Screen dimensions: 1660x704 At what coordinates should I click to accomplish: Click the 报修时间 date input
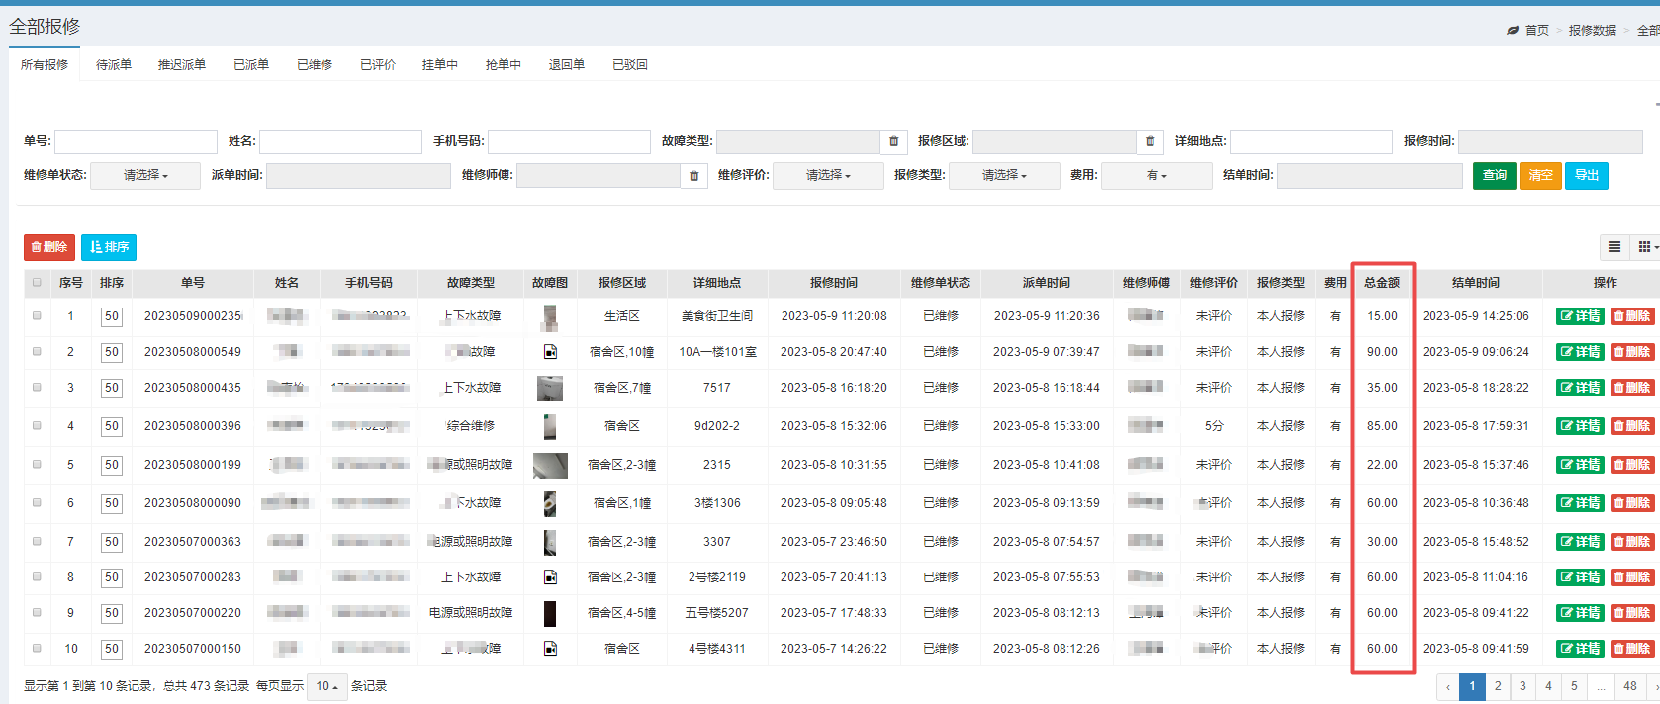point(1550,141)
